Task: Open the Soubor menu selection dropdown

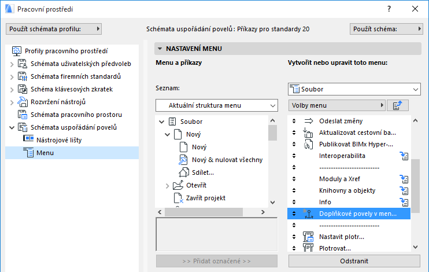Action: click(x=354, y=89)
